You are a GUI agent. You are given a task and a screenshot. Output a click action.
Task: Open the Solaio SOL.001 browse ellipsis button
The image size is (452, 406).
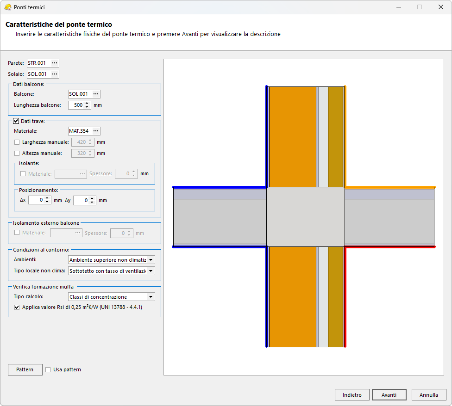point(55,74)
